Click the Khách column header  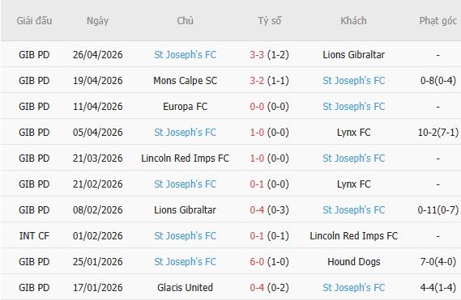(x=354, y=20)
